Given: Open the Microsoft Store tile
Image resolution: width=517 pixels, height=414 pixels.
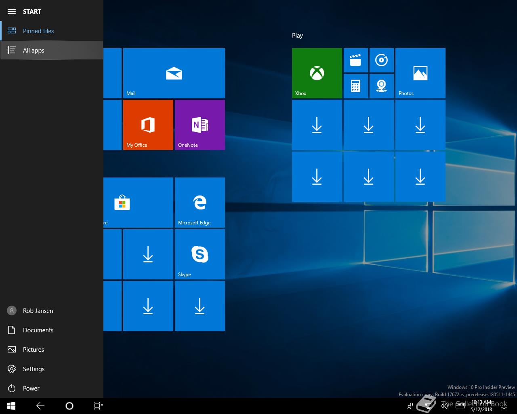Looking at the screenshot, I should 138,203.
